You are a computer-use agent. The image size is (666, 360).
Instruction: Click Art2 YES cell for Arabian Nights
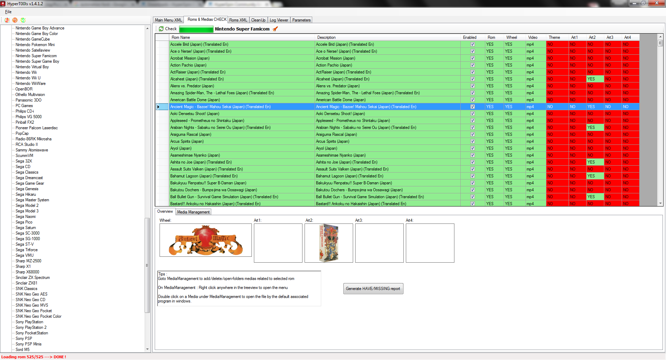tap(595, 128)
